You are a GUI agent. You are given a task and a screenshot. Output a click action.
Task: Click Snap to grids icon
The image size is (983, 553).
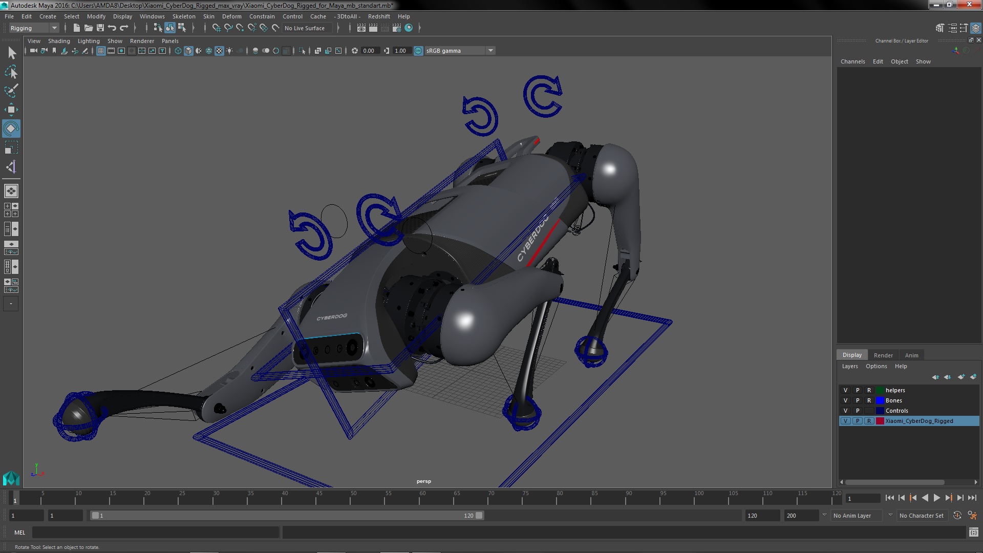(216, 28)
